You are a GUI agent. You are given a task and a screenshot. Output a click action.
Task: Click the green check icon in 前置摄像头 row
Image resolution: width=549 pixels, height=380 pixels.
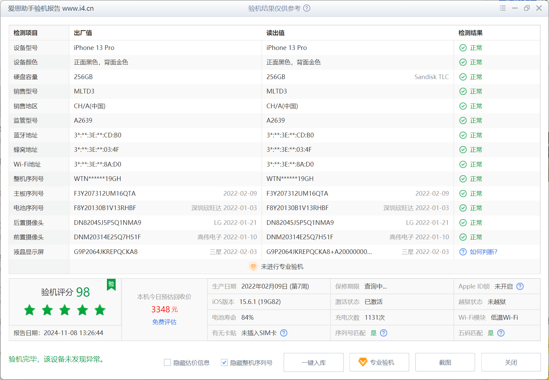[x=463, y=237]
